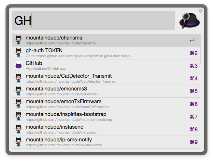Screen dimensions: 213x162
Task: Click the purple GitHub app icon
Action: coord(19,66)
